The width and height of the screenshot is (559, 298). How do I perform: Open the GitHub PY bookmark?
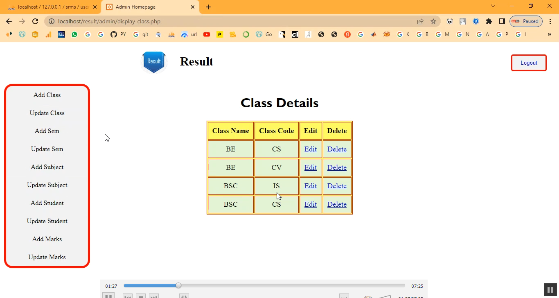(118, 34)
